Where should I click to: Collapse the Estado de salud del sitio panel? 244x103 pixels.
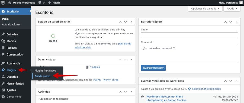click(132, 22)
